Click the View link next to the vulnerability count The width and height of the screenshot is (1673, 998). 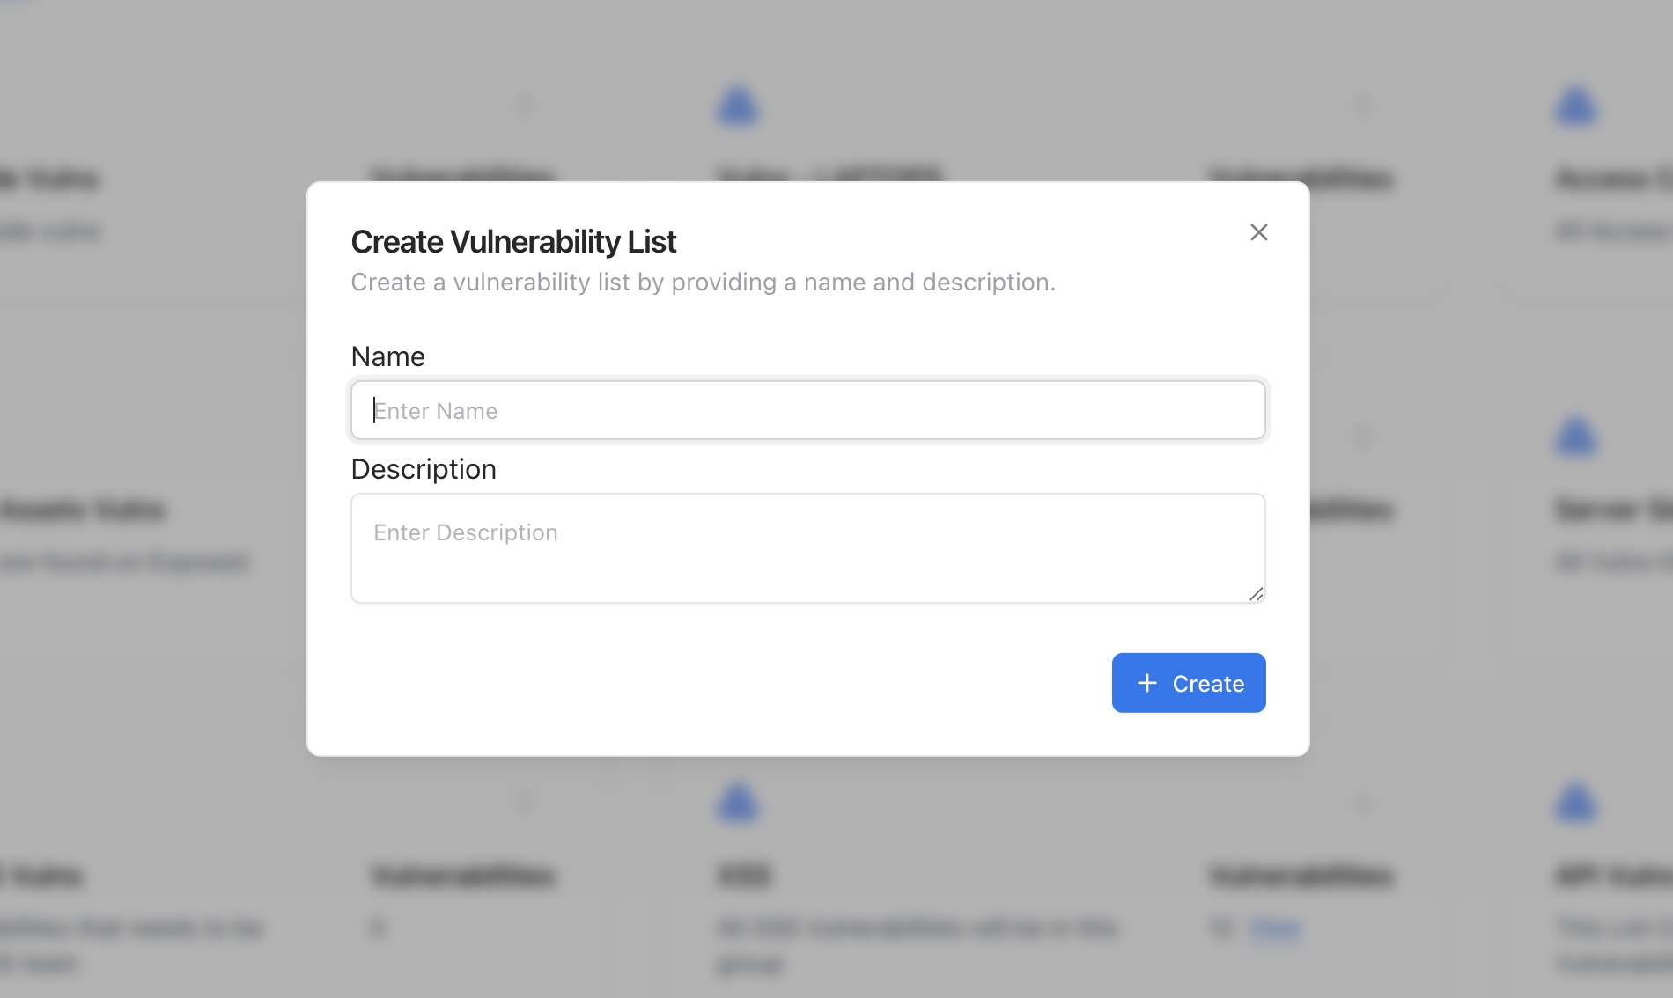coord(1274,928)
